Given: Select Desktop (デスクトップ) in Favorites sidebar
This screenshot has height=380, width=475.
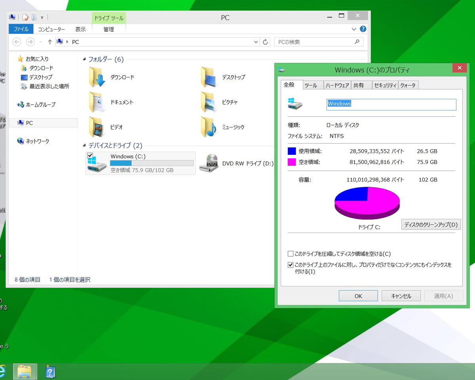Looking at the screenshot, I should (41, 77).
